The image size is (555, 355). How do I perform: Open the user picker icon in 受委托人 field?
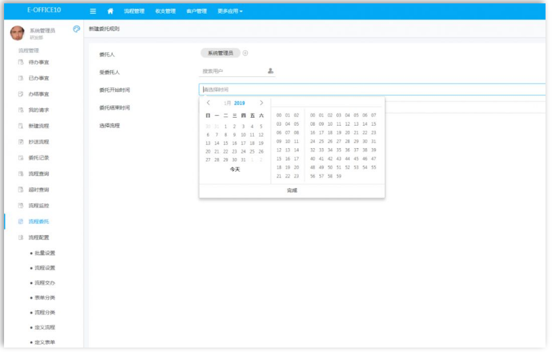[271, 71]
